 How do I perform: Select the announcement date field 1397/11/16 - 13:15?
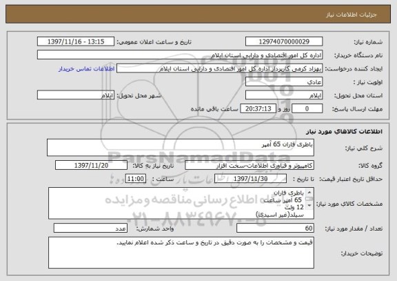pos(76,41)
